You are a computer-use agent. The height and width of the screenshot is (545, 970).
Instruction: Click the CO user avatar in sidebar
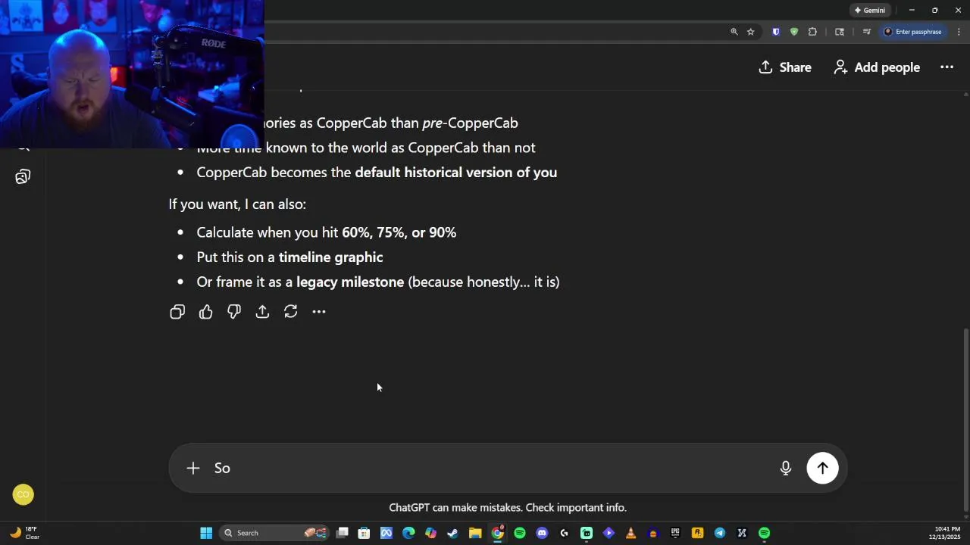click(x=23, y=495)
